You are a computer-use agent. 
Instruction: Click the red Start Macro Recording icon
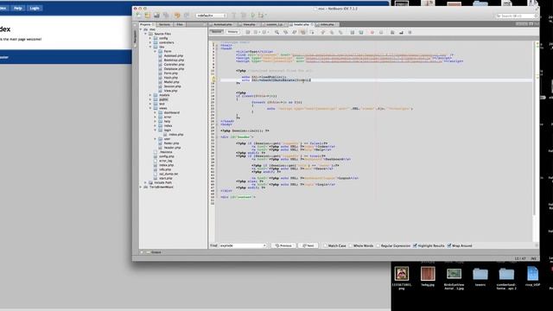(x=372, y=33)
